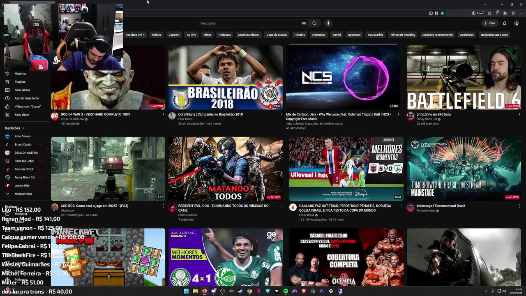Open options menu for NCS mix video
Viewport: 526px width, 296px height.
pyautogui.click(x=398, y=115)
